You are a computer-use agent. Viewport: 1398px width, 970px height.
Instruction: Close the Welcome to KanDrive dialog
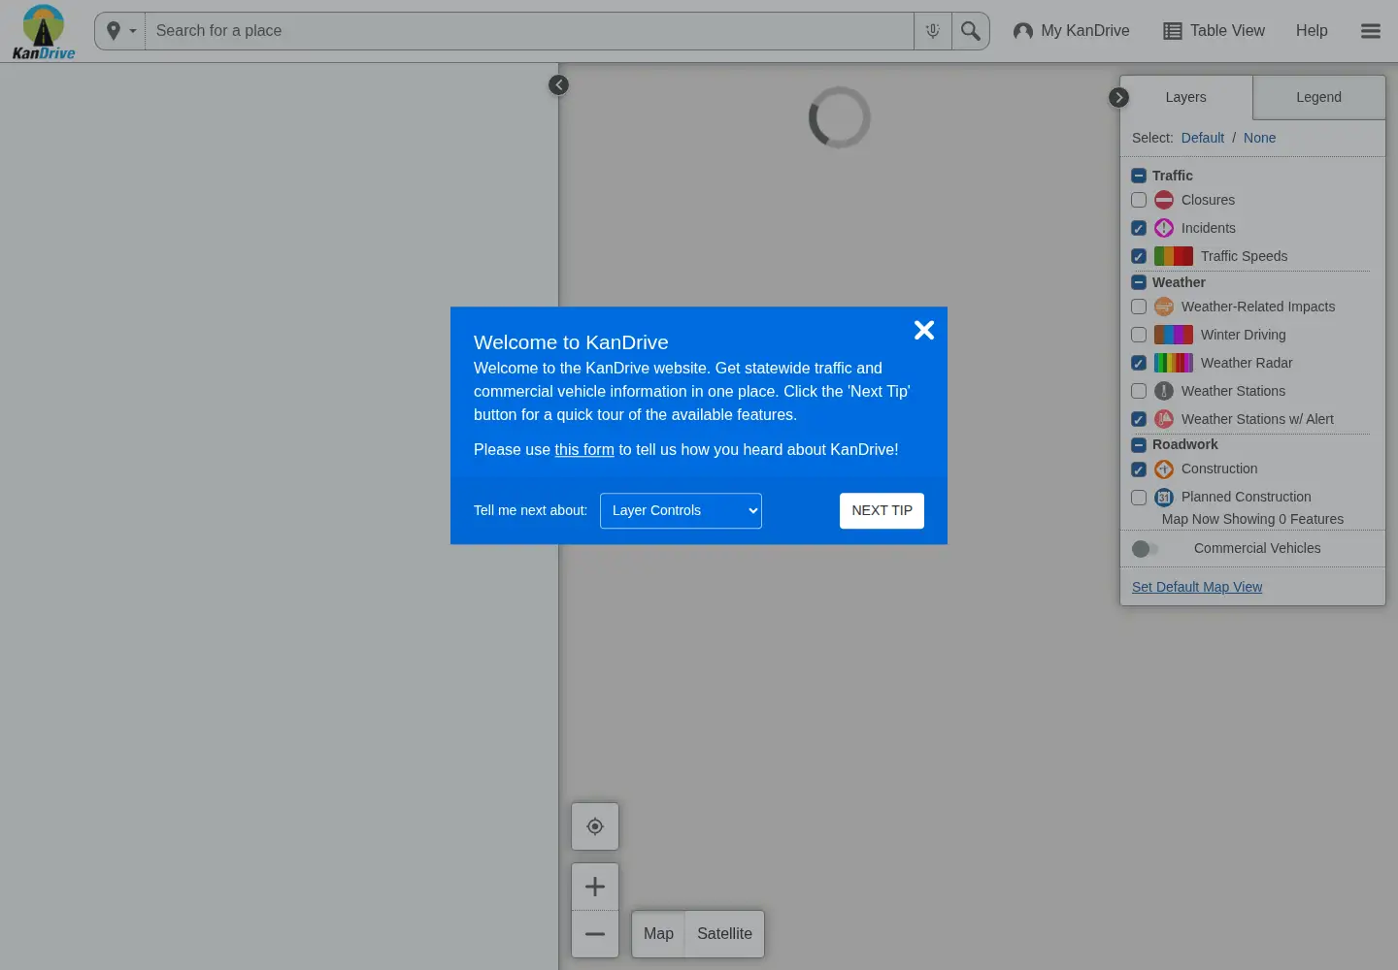click(924, 331)
